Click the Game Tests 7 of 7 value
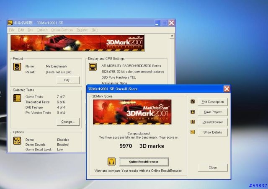 click(x=61, y=97)
